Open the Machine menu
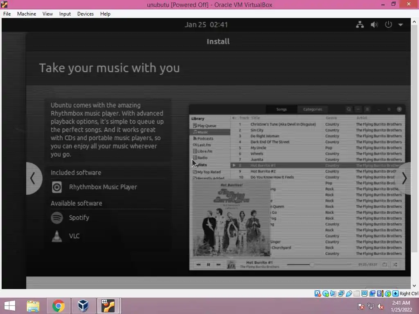 click(27, 14)
